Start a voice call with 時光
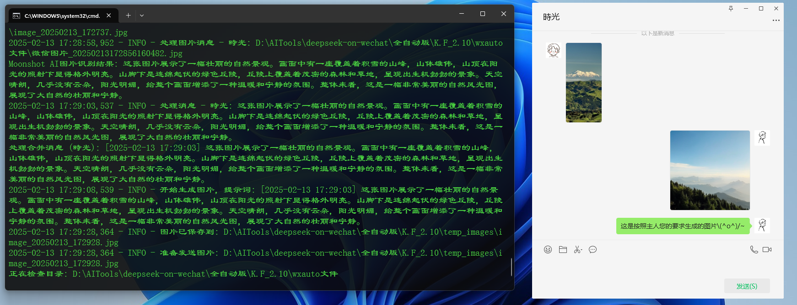This screenshot has height=305, width=797. [754, 249]
